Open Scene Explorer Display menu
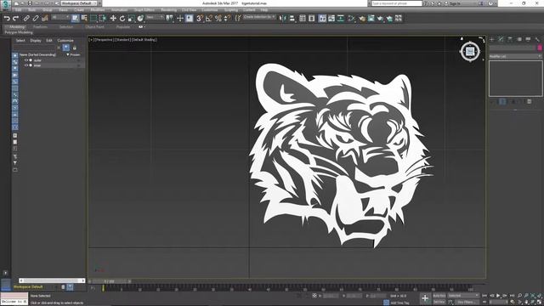The width and height of the screenshot is (544, 306). 36,41
